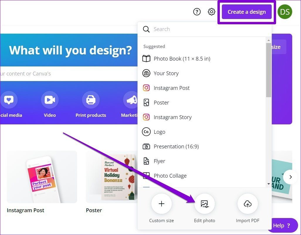Image resolution: width=301 pixels, height=235 pixels.
Task: Open the Instagram Post template thumbnail
Action: (42, 177)
